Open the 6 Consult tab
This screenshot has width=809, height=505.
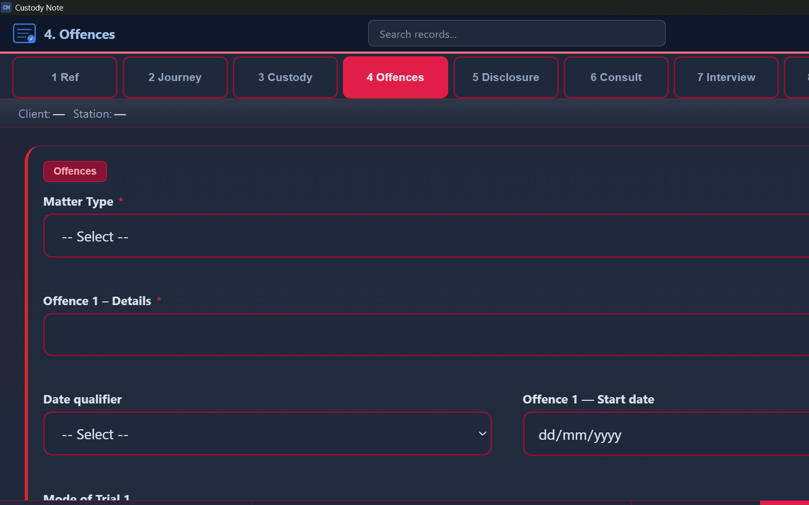point(616,77)
